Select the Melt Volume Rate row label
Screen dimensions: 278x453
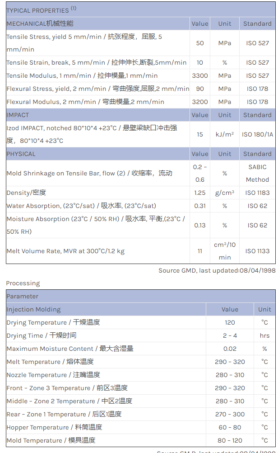click(65, 251)
